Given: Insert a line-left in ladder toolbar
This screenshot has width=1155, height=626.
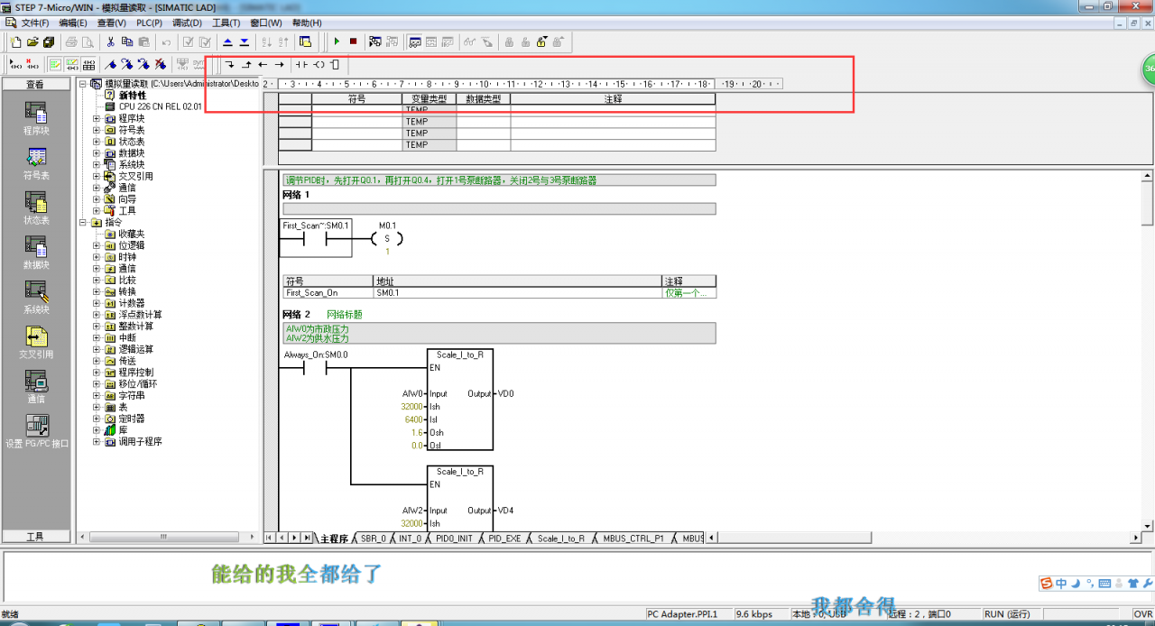Looking at the screenshot, I should 263,64.
